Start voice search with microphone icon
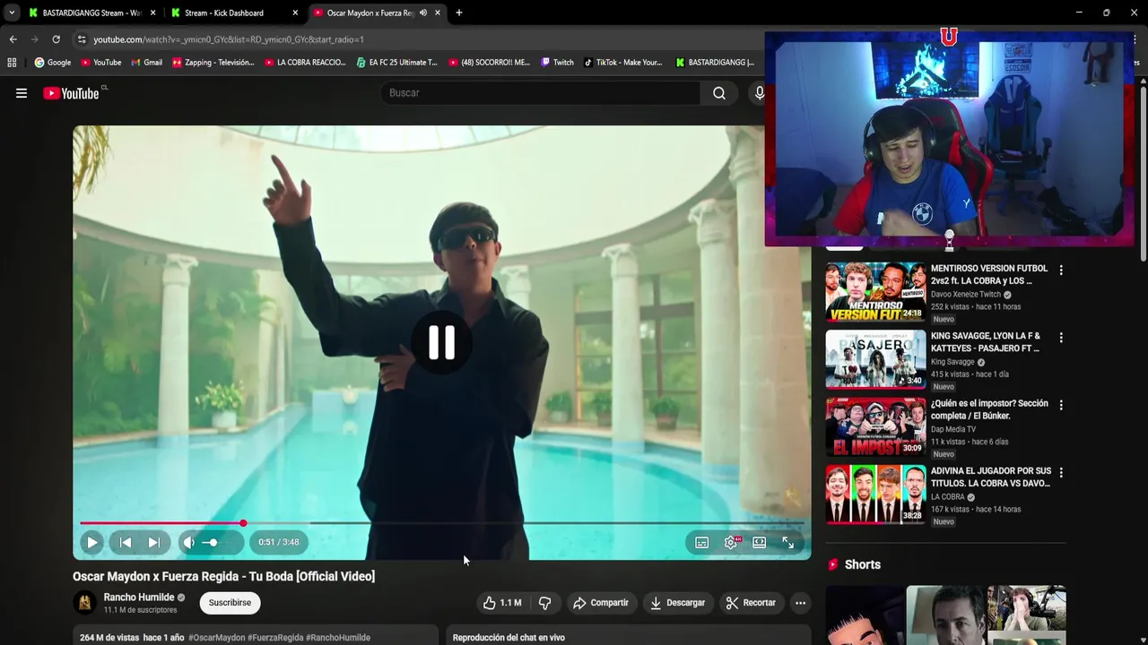Viewport: 1148px width, 645px height. 760,93
